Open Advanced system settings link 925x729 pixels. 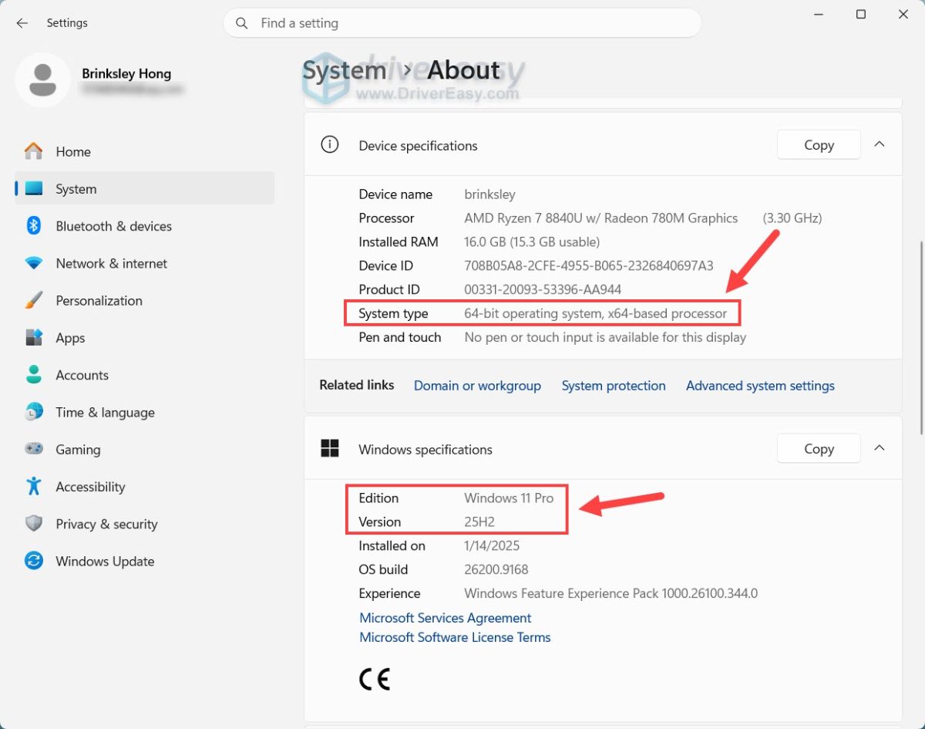(x=760, y=386)
